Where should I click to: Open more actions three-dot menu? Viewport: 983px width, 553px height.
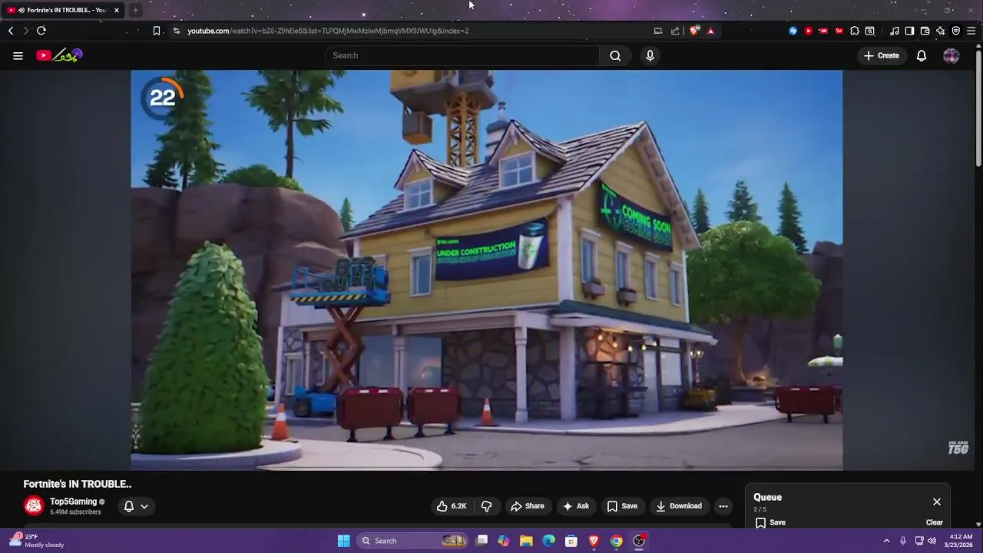click(723, 506)
